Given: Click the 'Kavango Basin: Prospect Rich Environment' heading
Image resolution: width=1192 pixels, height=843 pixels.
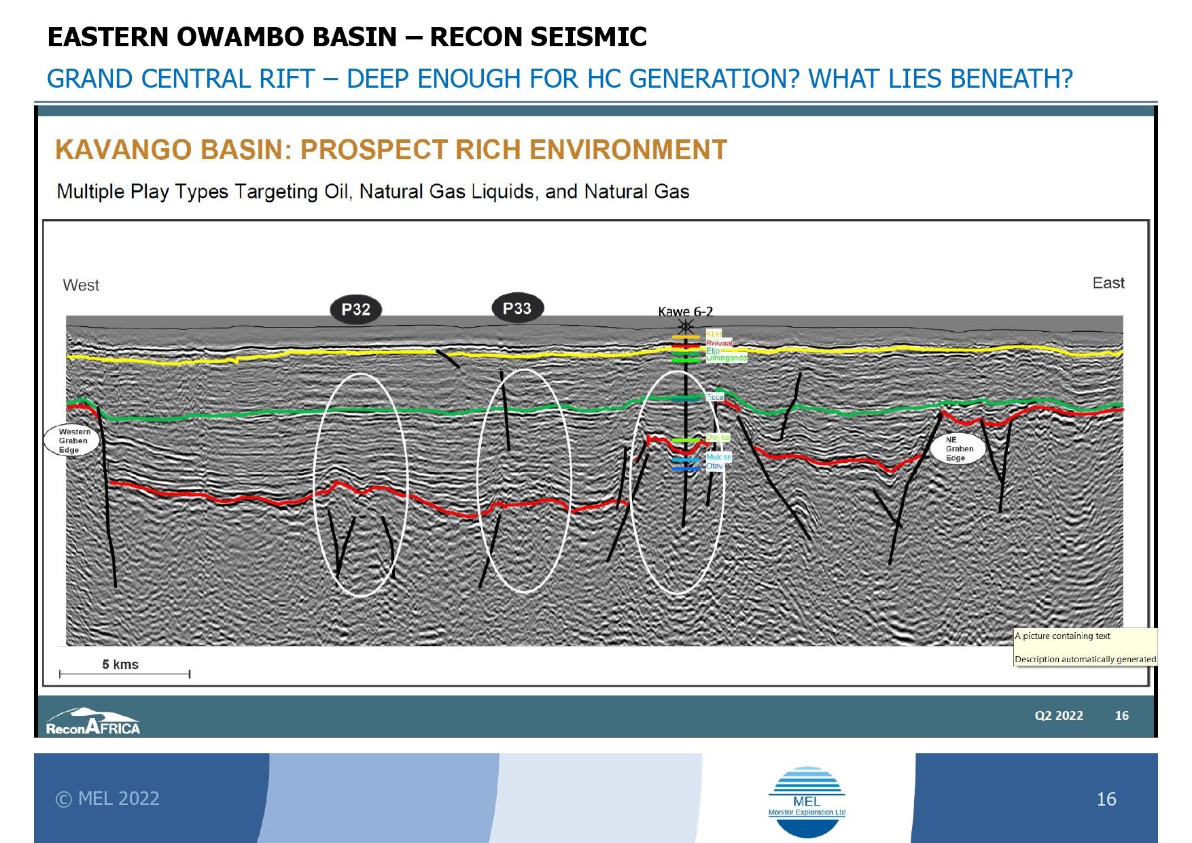Looking at the screenshot, I should tap(391, 150).
